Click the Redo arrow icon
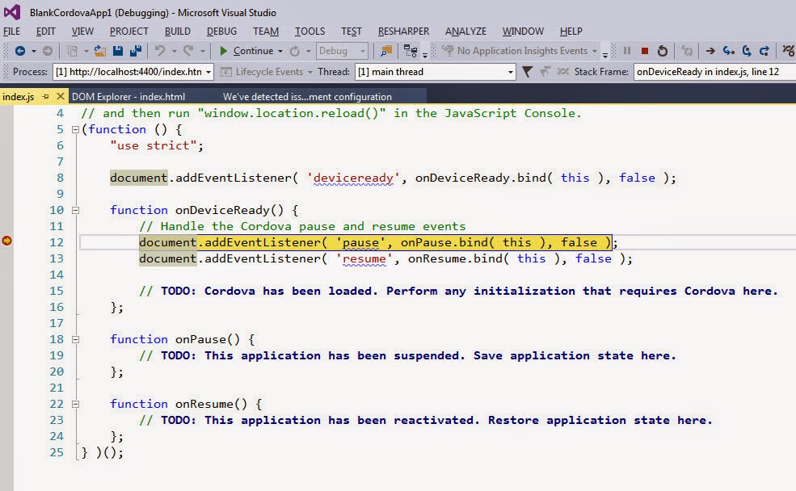 click(188, 51)
